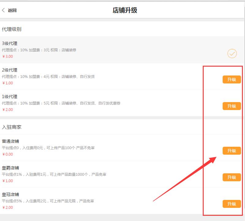This screenshot has height=221, width=245.
Task: Upgrade to 皇爵店铺
Action: coord(232,177)
